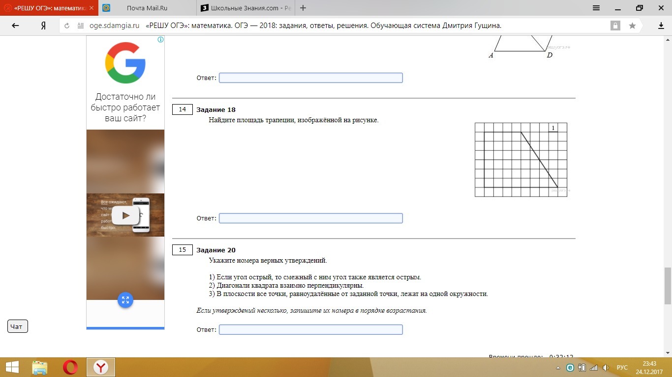Expand hidden system tray icons arrow
Screen dimensions: 672x377
tap(558, 368)
